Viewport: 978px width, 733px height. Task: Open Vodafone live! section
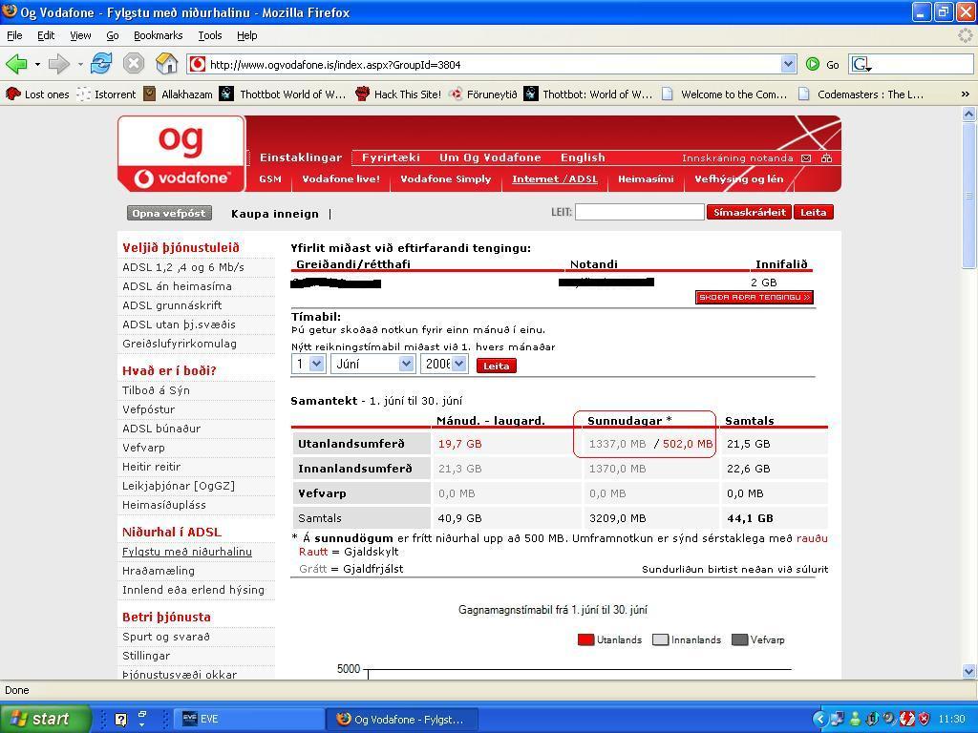click(x=341, y=178)
